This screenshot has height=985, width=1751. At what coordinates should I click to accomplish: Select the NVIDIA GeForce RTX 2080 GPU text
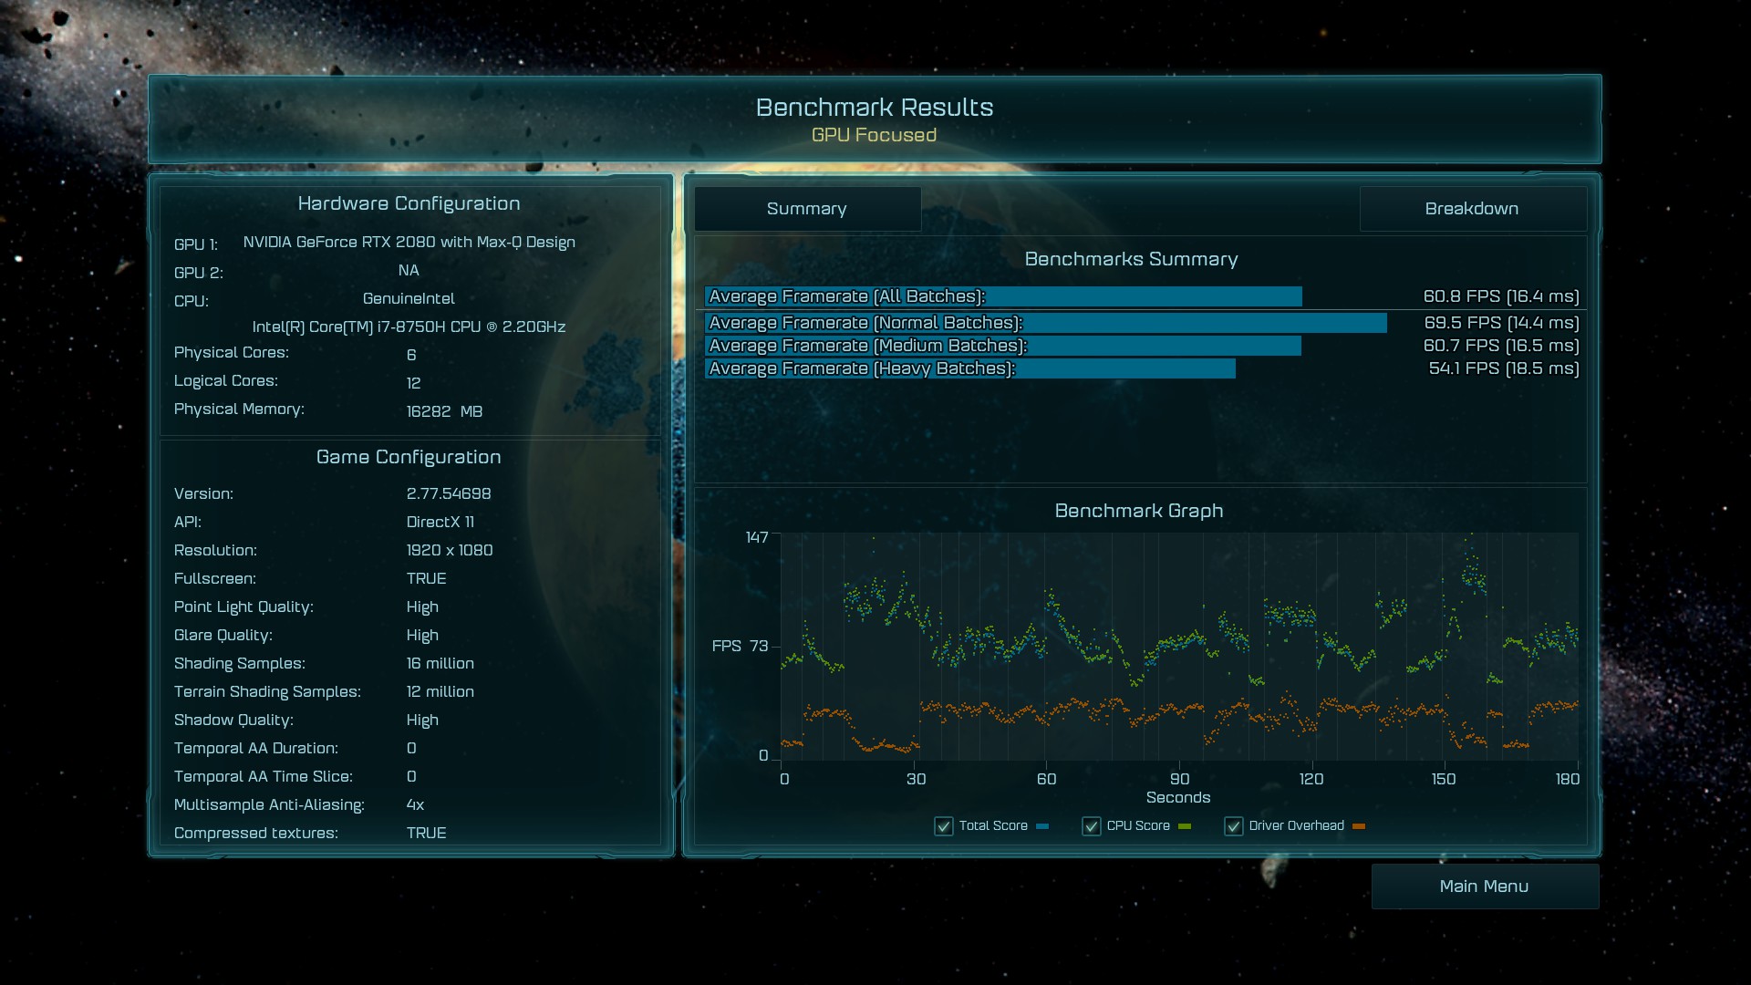[409, 243]
